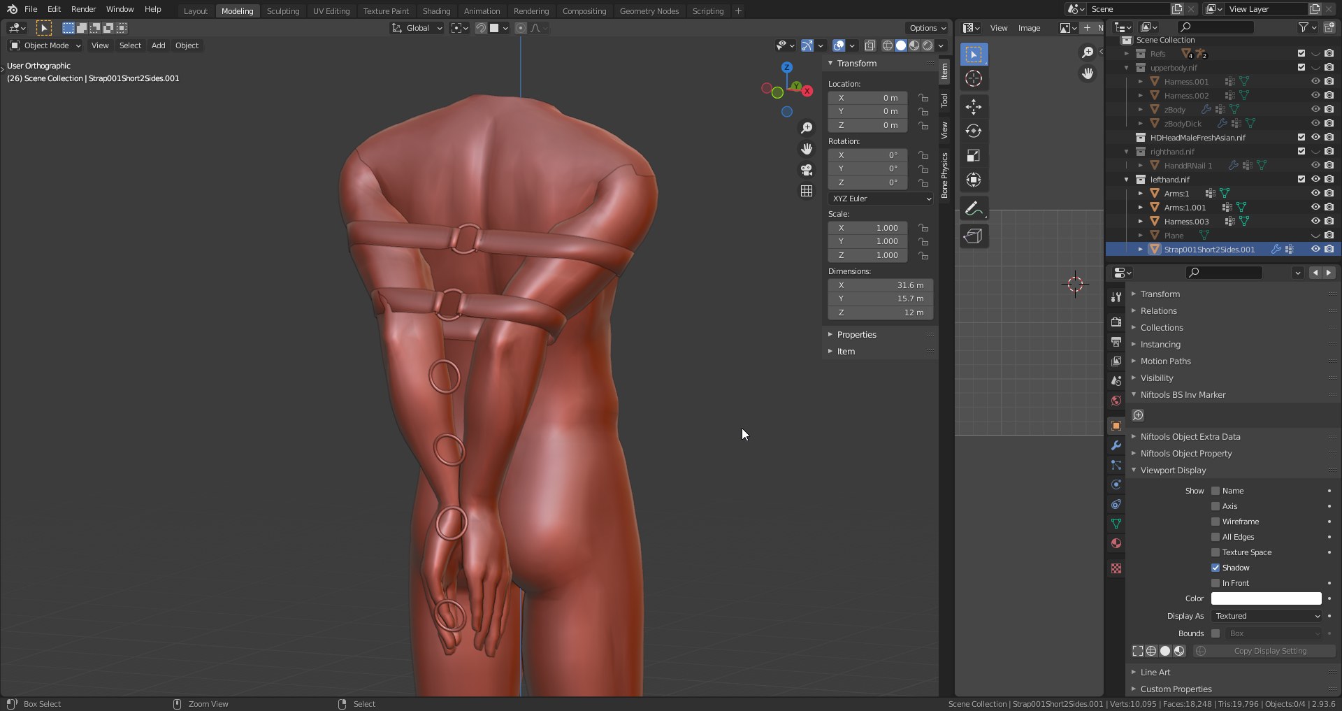Hide Arms:1 using its eye icon
The image size is (1342, 711).
(1315, 194)
